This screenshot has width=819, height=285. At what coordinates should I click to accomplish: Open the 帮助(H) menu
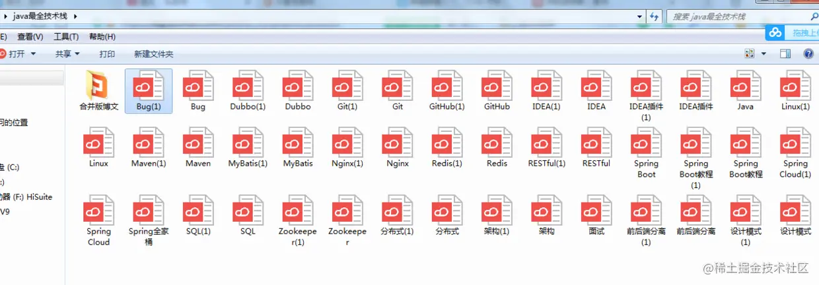[102, 37]
